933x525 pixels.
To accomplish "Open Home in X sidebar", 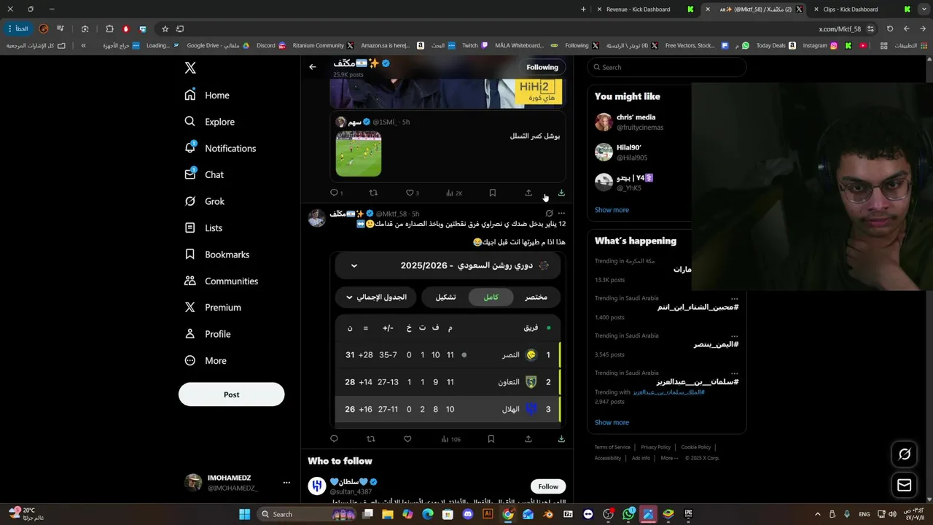I will 207,95.
